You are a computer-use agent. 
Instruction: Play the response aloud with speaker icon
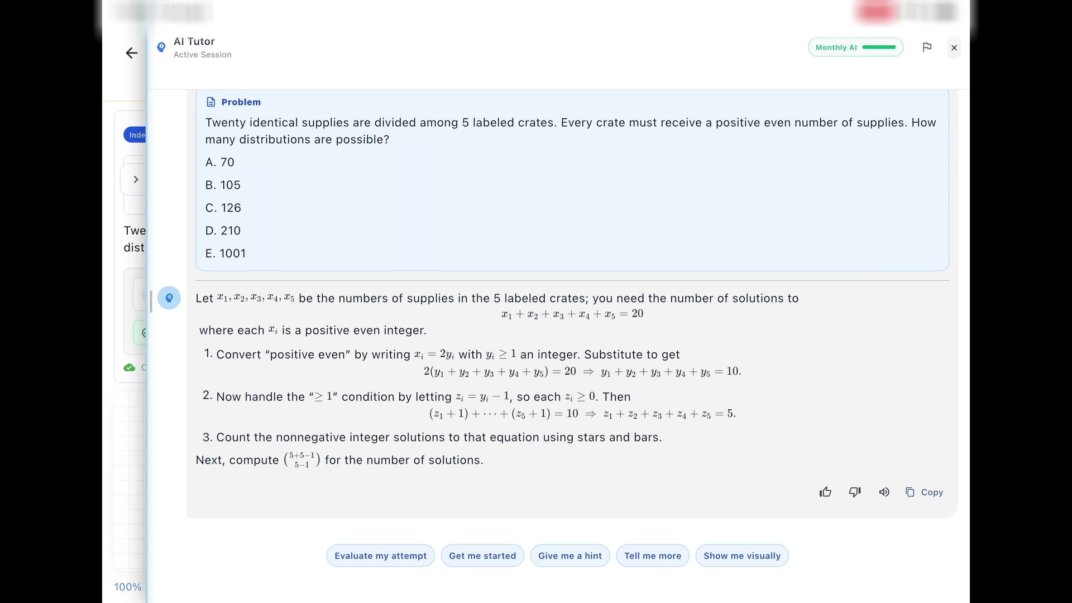pyautogui.click(x=884, y=492)
